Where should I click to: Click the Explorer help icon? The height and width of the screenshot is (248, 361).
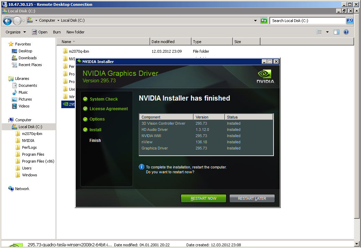346,32
